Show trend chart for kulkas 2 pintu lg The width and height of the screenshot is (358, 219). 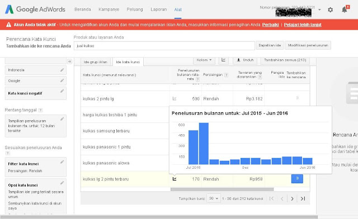tap(175, 98)
